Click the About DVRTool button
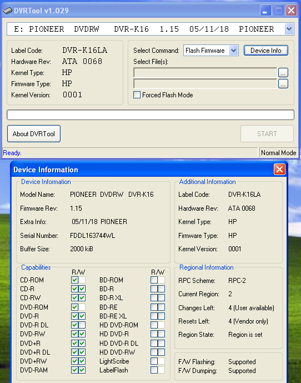The width and height of the screenshot is (301, 383). [x=34, y=134]
